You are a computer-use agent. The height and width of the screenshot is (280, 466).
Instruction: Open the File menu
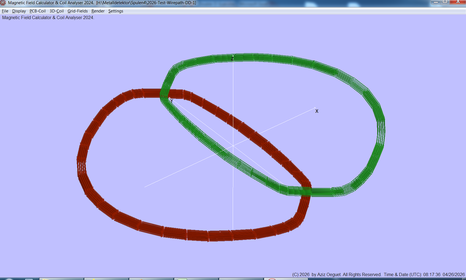[5, 11]
